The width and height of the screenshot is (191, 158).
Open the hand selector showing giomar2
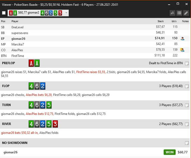(x=38, y=13)
